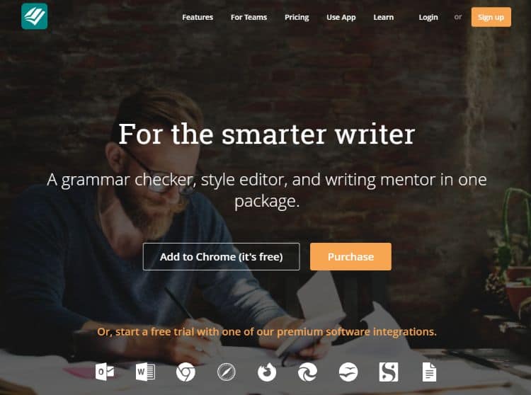Click the orange Purchase button
The image size is (531, 395).
click(350, 256)
